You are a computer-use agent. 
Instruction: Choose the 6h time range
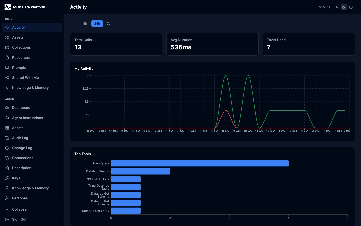[x=85, y=24]
